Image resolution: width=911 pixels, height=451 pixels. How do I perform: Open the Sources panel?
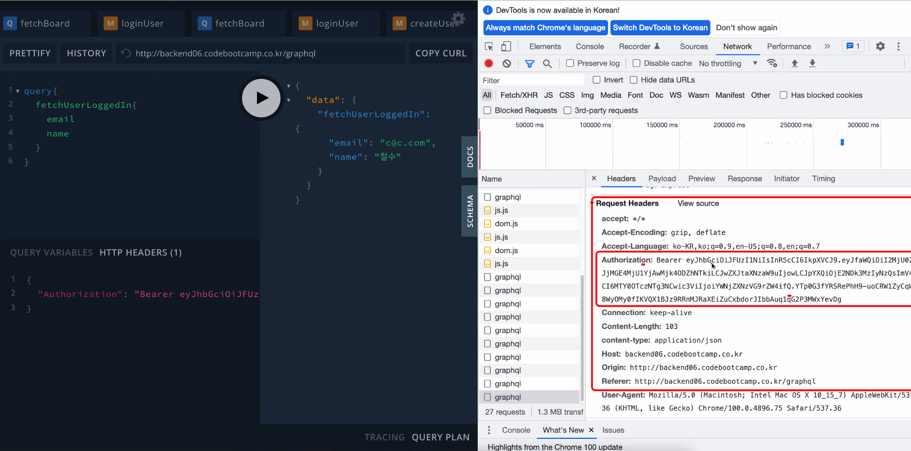tap(694, 46)
